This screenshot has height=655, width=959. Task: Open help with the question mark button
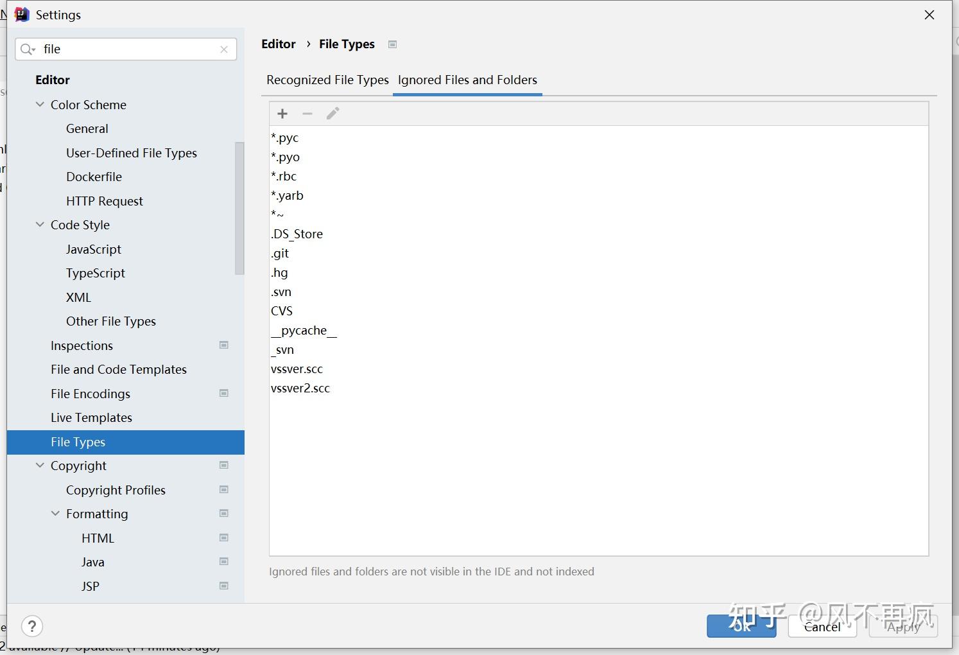pyautogui.click(x=32, y=626)
